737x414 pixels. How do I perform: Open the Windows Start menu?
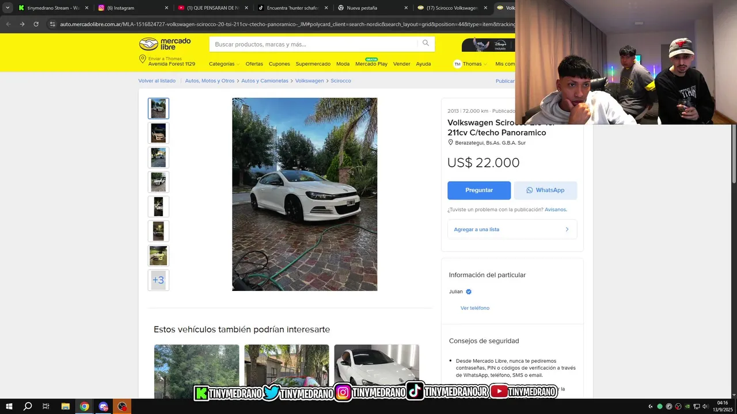(x=9, y=407)
